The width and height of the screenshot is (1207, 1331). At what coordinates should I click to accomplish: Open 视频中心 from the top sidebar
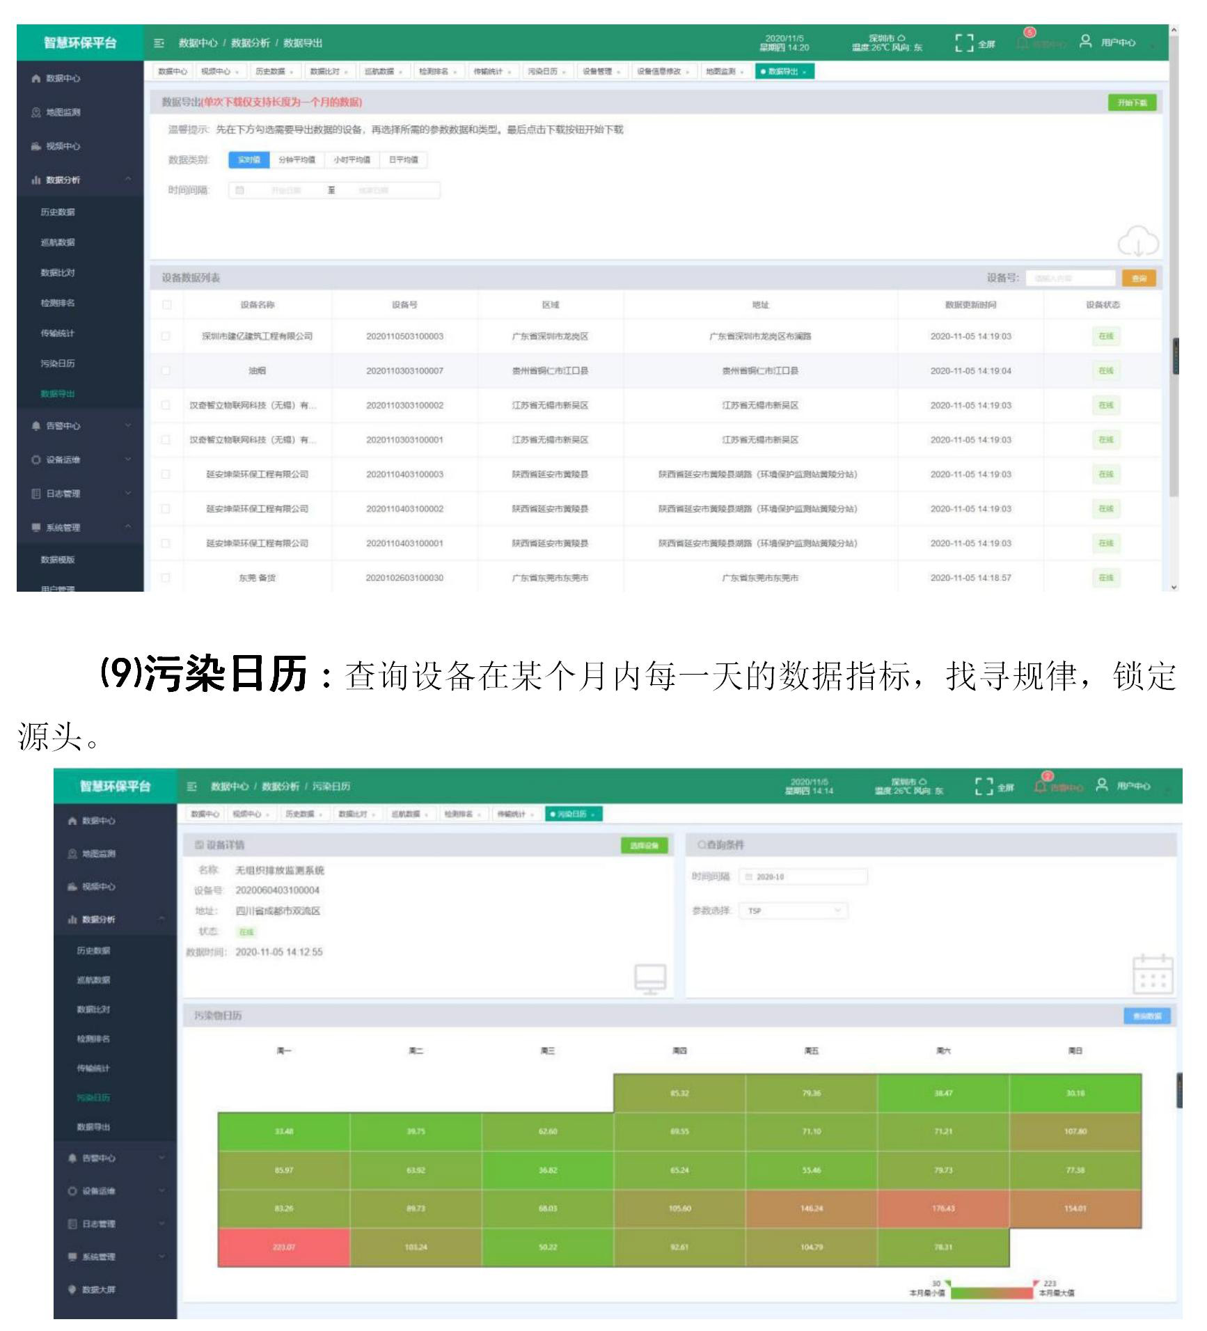(x=63, y=146)
